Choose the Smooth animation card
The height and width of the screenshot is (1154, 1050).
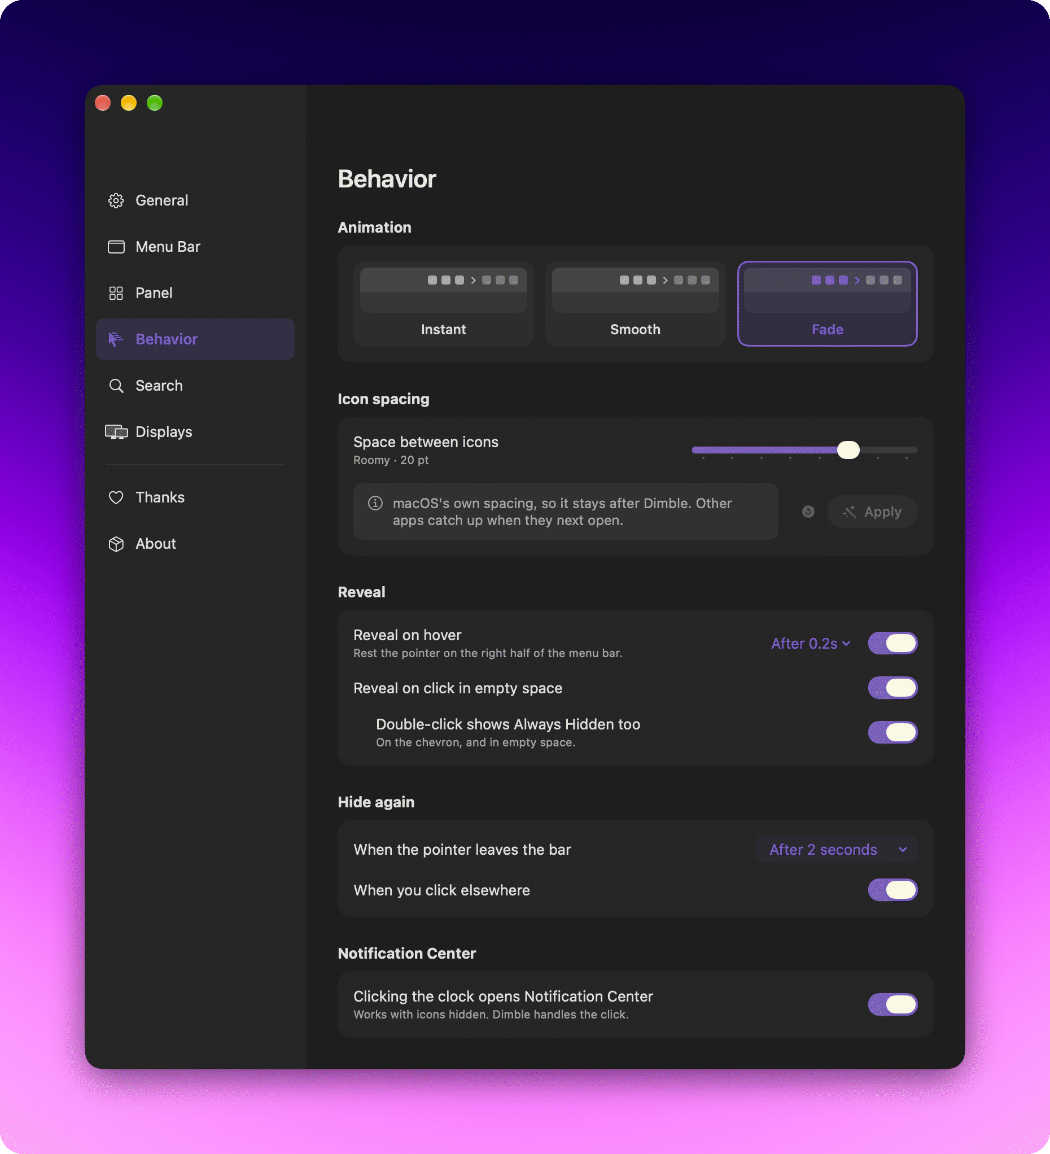pos(635,303)
